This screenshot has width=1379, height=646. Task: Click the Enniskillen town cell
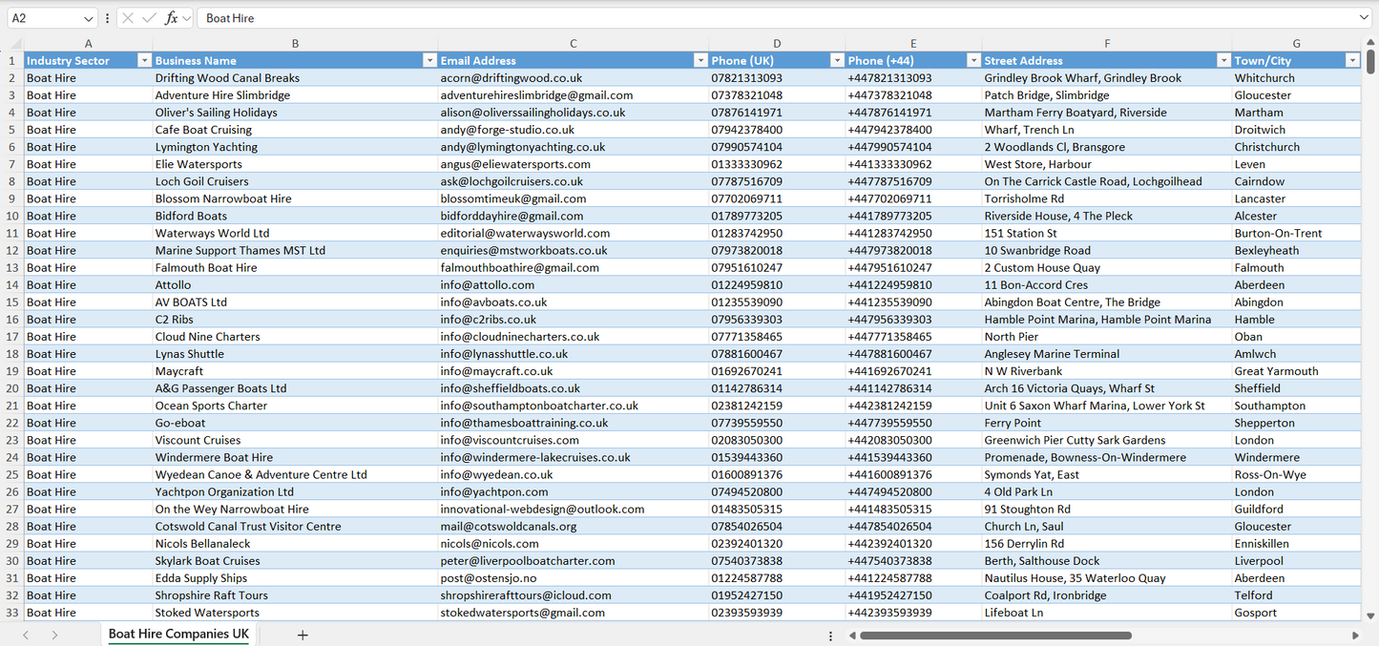1297,543
